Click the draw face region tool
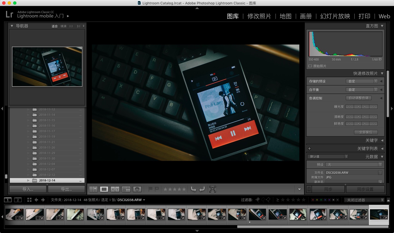Image resolution: width=394 pixels, height=233 pixels. tap(213, 189)
